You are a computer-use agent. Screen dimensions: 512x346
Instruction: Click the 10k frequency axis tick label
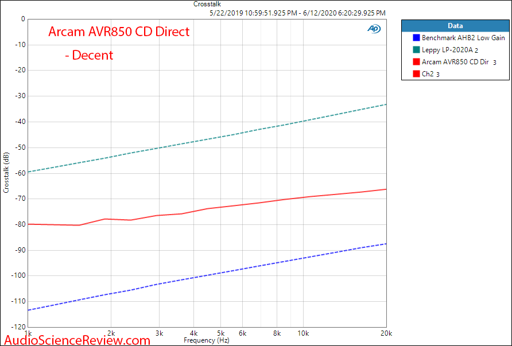click(303, 333)
